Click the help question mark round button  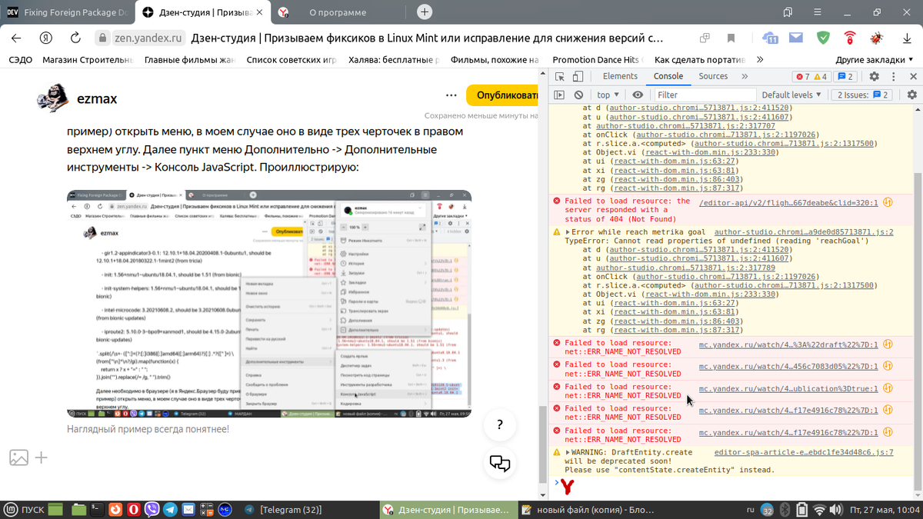pos(500,424)
